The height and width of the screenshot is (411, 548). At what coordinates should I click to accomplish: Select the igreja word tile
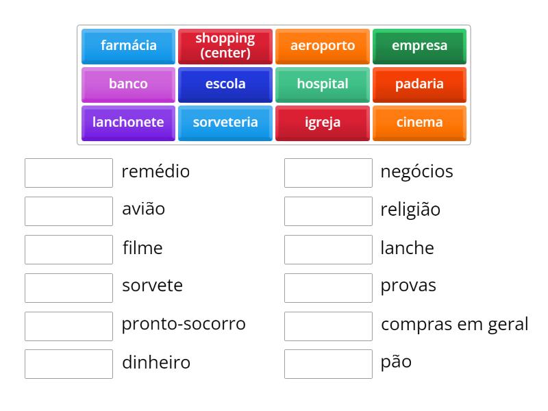pos(322,123)
